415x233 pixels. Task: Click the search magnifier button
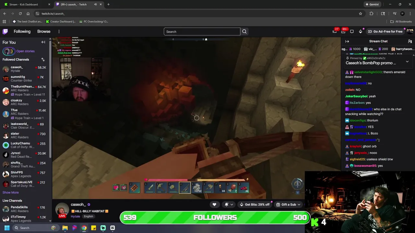coord(244,31)
